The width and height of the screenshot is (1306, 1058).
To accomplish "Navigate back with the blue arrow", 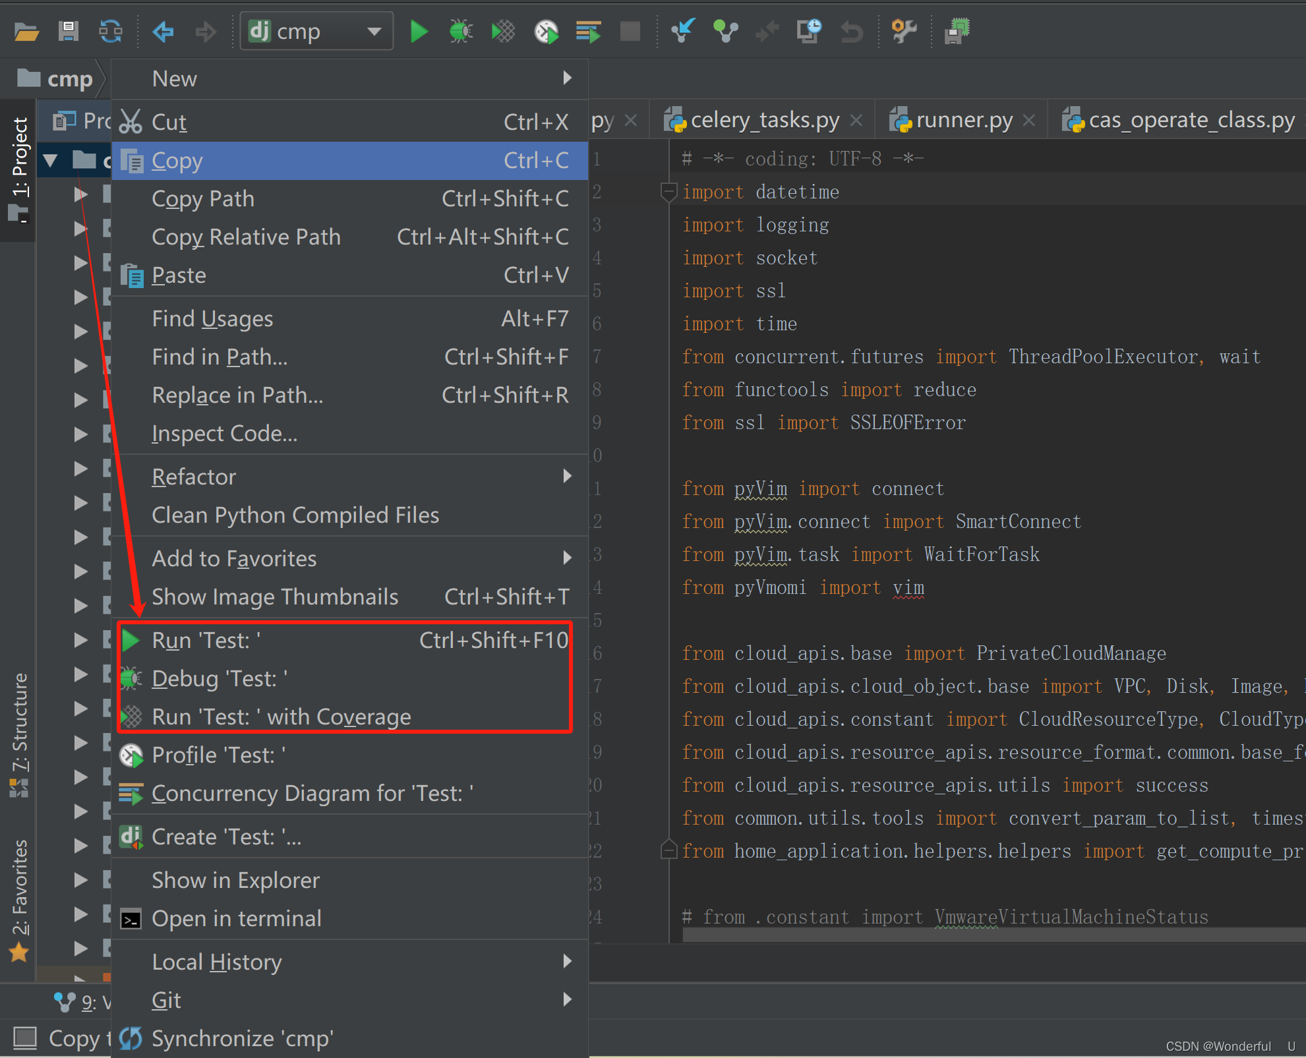I will tap(163, 31).
